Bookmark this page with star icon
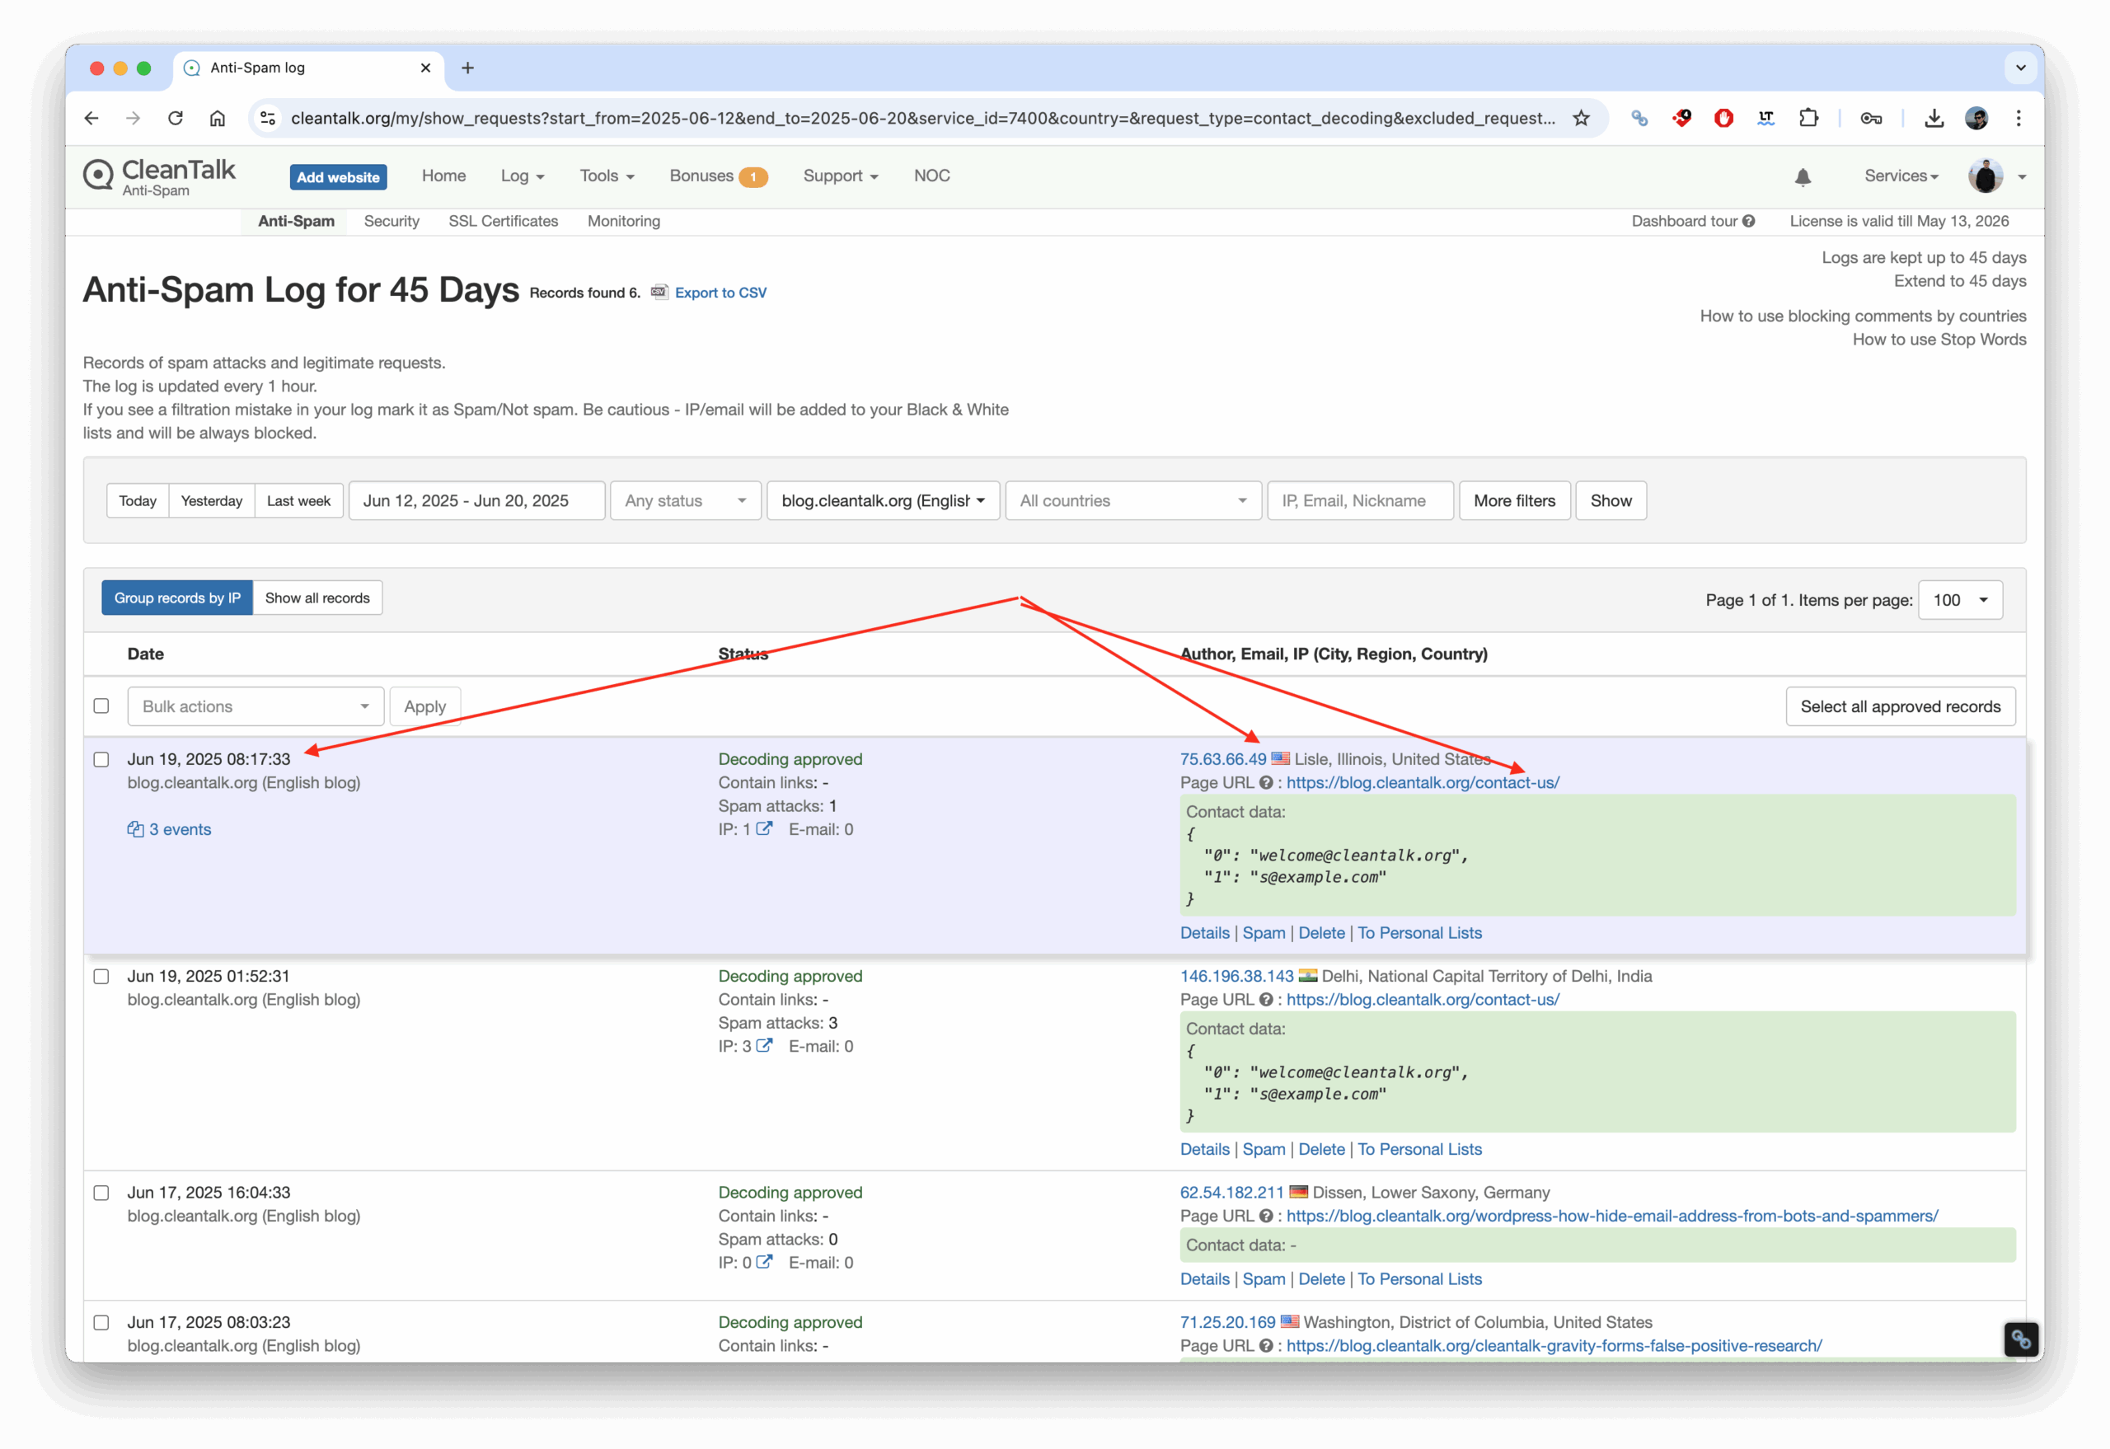2110x1449 pixels. click(1581, 118)
